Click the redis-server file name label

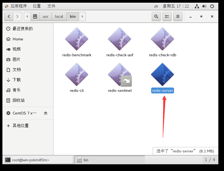[162, 91]
